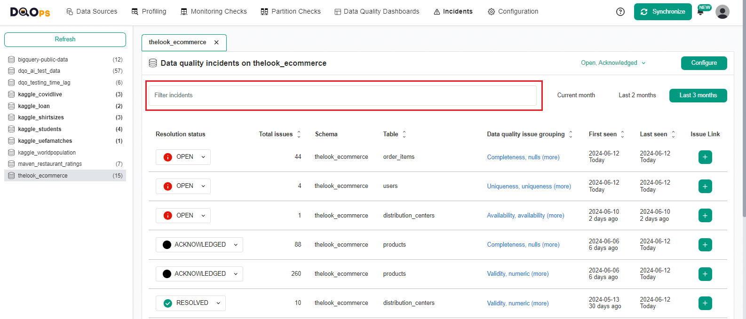Screen dimensions: 746x319
Task: Click the green RESOLVED check icon
Action: (x=167, y=303)
